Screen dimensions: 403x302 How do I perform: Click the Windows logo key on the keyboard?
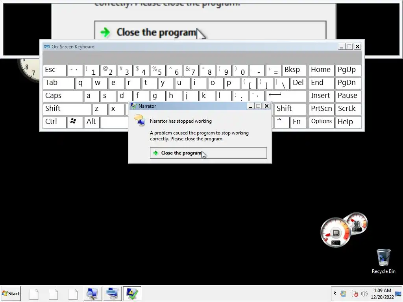point(75,122)
